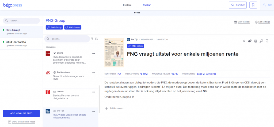Click the key/wrench icon in article toolbar
This screenshot has width=274, height=127.
pos(261,41)
